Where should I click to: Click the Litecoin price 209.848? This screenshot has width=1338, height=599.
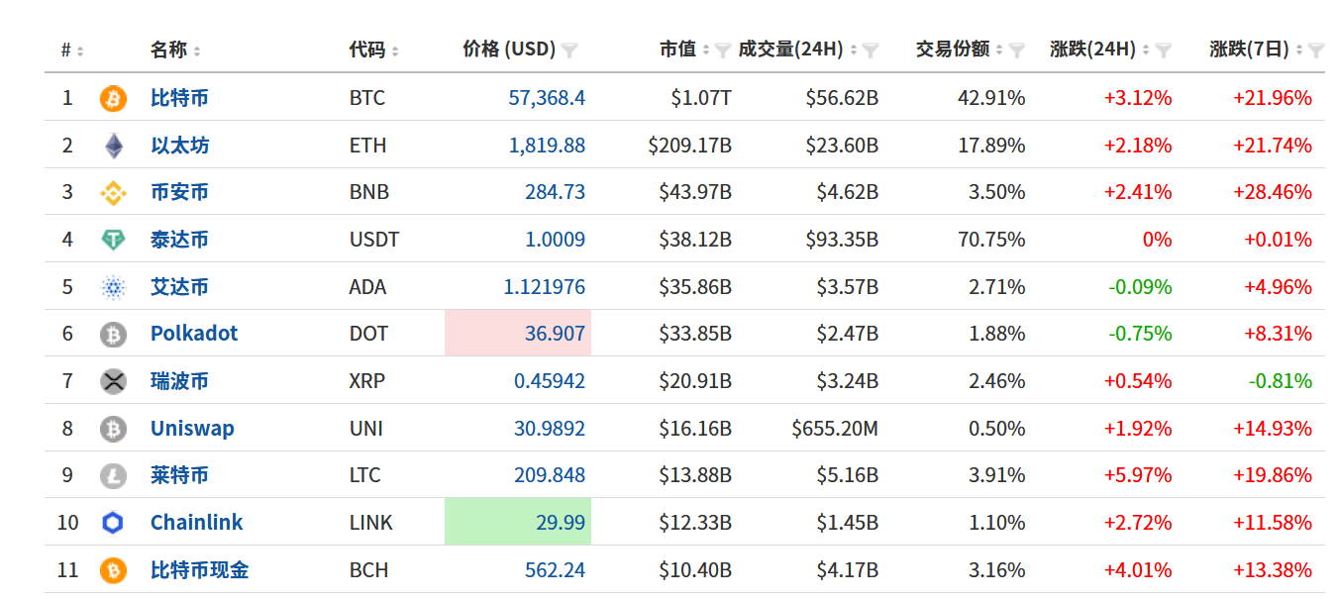coord(550,475)
